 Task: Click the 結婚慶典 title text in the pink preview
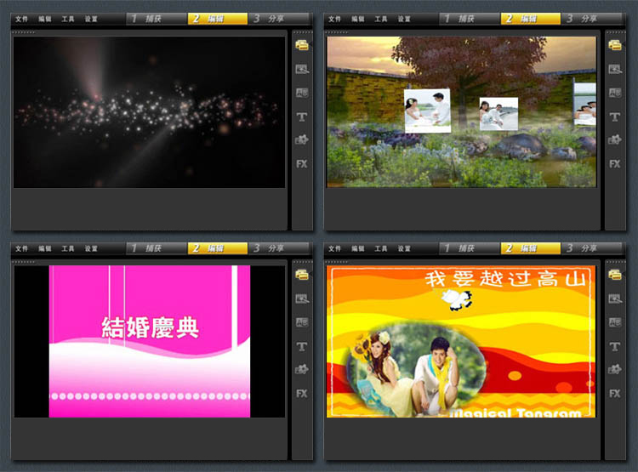pos(150,327)
